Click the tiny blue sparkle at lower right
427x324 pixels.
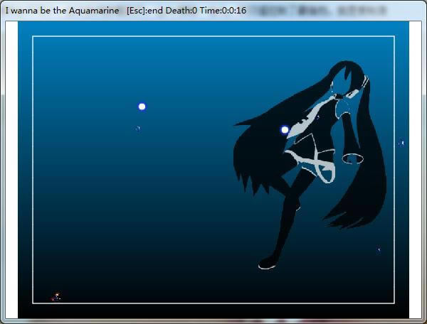click(379, 250)
